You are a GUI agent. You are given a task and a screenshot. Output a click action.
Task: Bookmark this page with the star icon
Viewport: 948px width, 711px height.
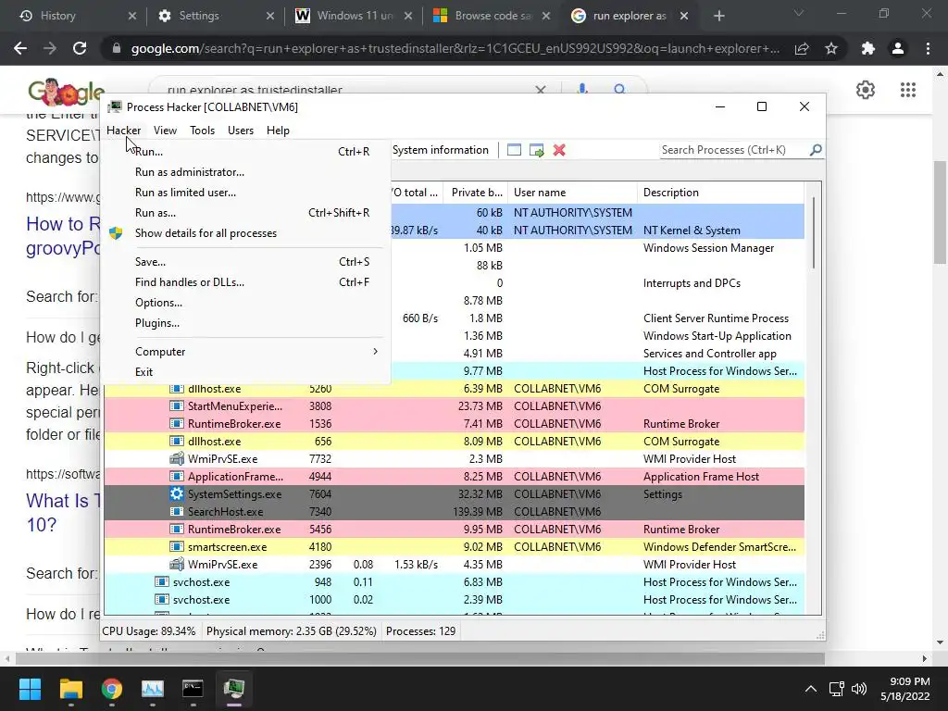click(x=831, y=48)
